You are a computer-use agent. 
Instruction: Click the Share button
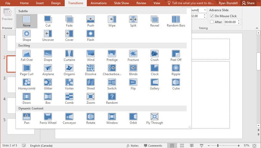point(248,3)
